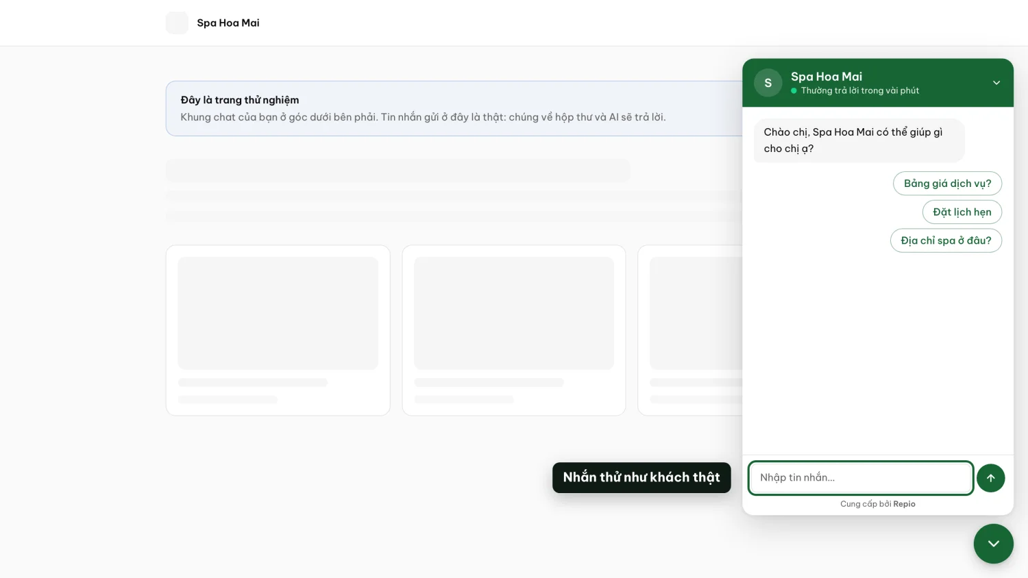Click the Spa Hoa Mai chat header title

point(827,77)
